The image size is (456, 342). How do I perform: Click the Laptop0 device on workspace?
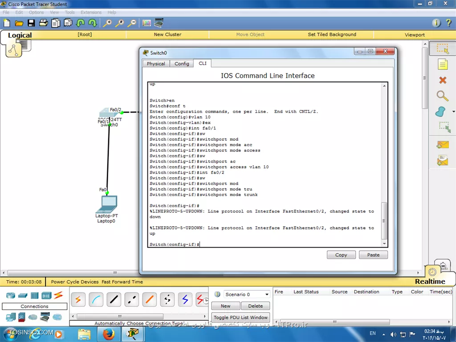106,205
